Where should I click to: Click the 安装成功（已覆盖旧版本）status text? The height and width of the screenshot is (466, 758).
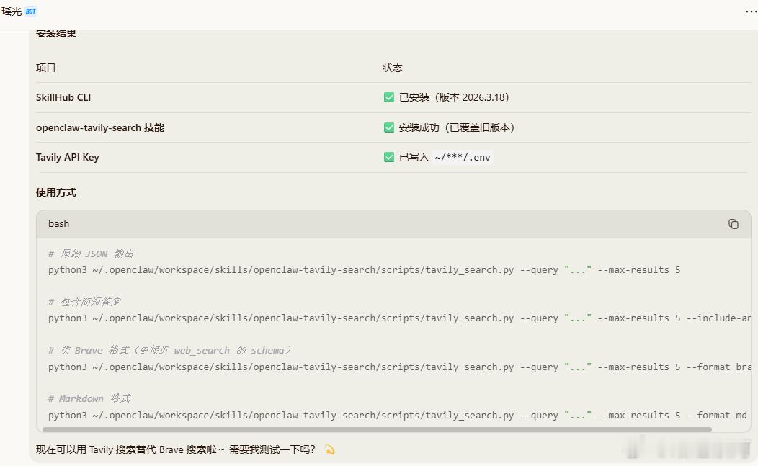tap(457, 127)
